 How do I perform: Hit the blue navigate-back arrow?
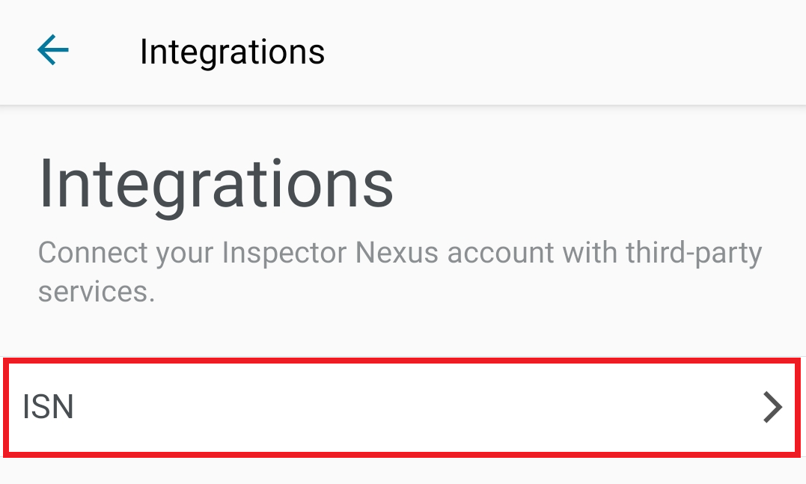[x=52, y=51]
